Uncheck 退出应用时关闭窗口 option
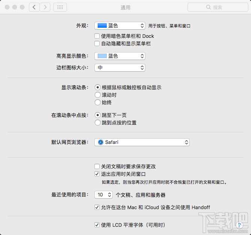 click(x=97, y=174)
